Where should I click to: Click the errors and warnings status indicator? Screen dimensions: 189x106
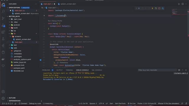7,103
